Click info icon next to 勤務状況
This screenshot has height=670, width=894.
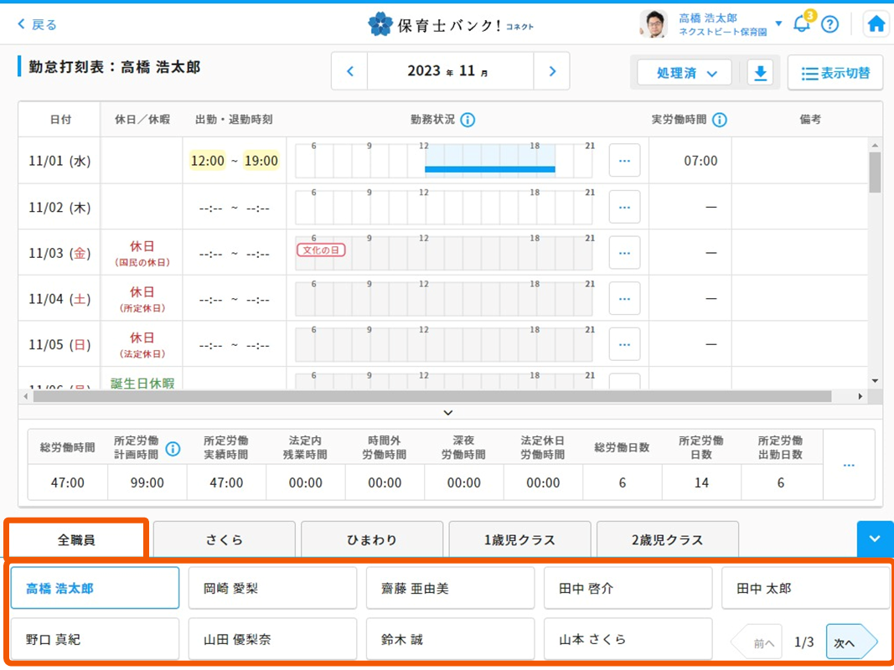point(468,120)
